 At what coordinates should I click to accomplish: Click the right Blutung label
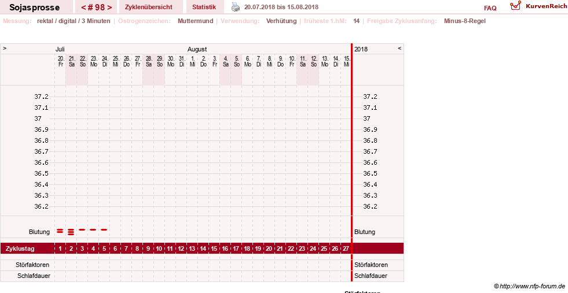pos(364,232)
